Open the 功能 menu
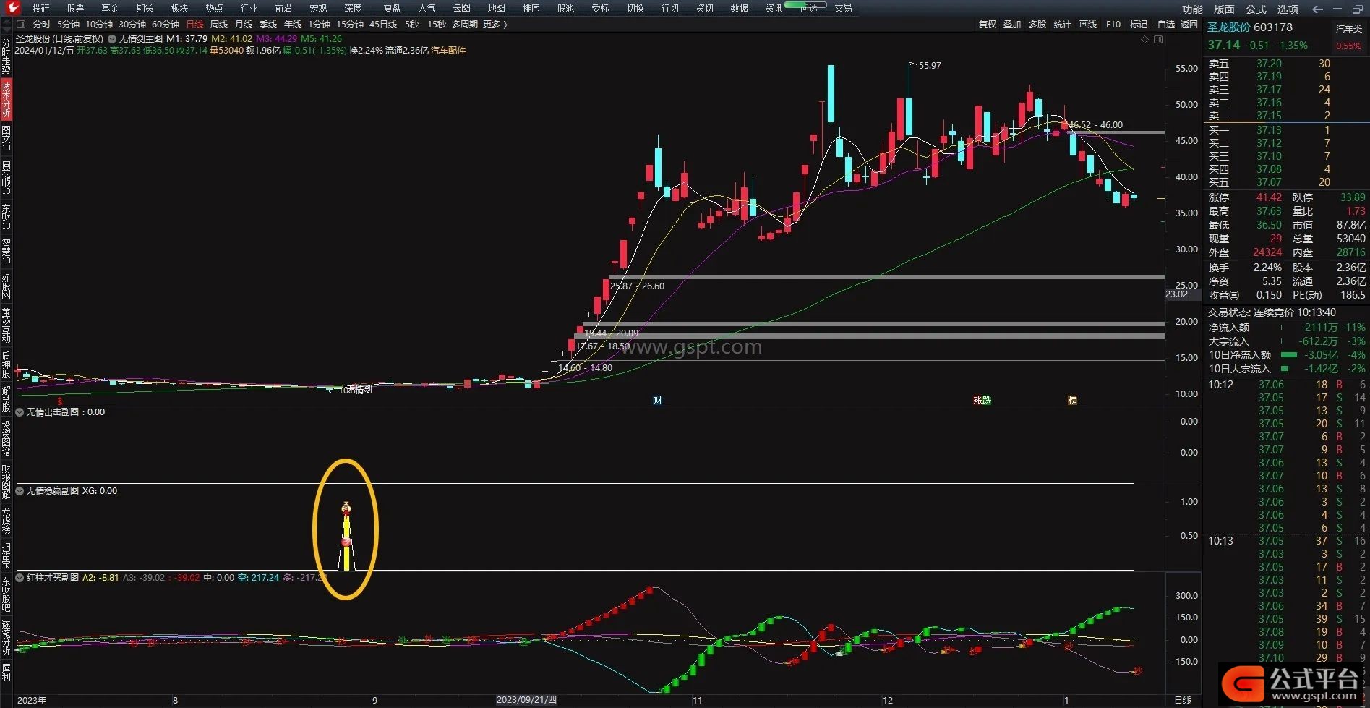The image size is (1370, 708). click(x=1192, y=9)
